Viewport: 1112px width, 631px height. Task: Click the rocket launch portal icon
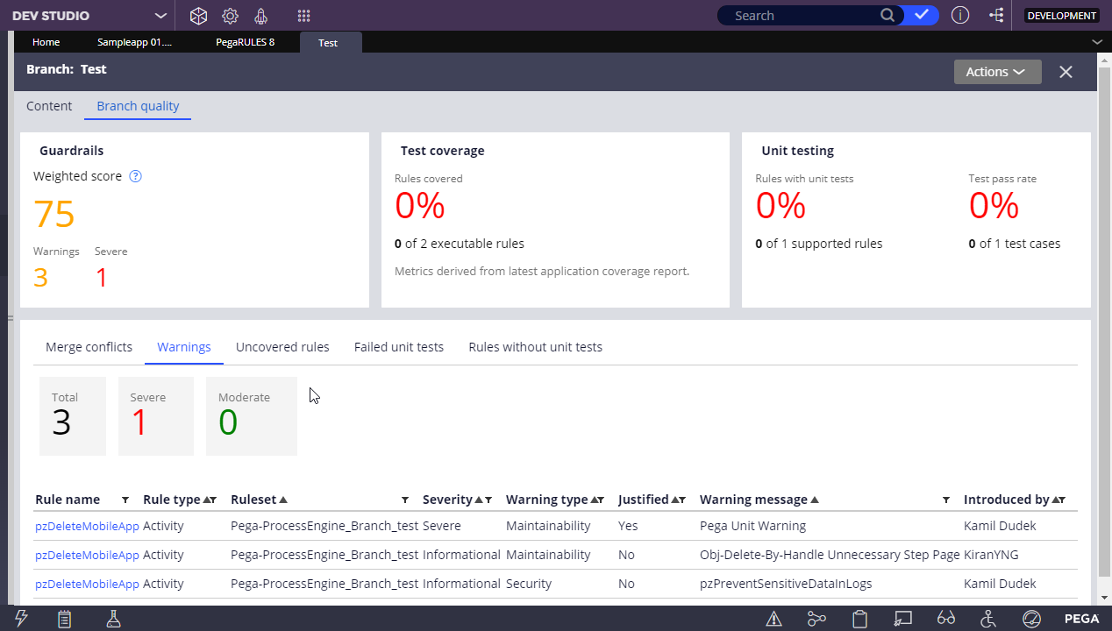tap(260, 16)
